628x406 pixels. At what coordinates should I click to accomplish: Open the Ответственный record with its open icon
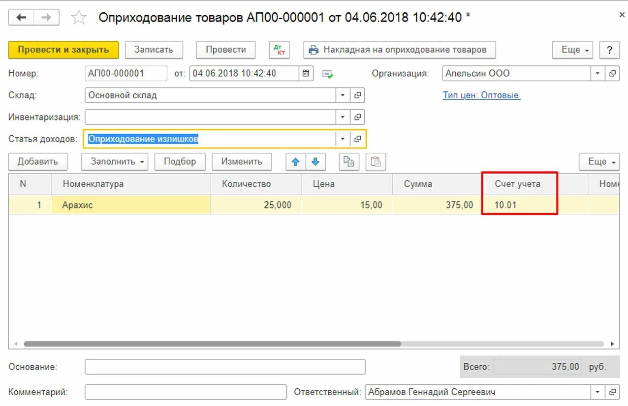pyautogui.click(x=612, y=392)
